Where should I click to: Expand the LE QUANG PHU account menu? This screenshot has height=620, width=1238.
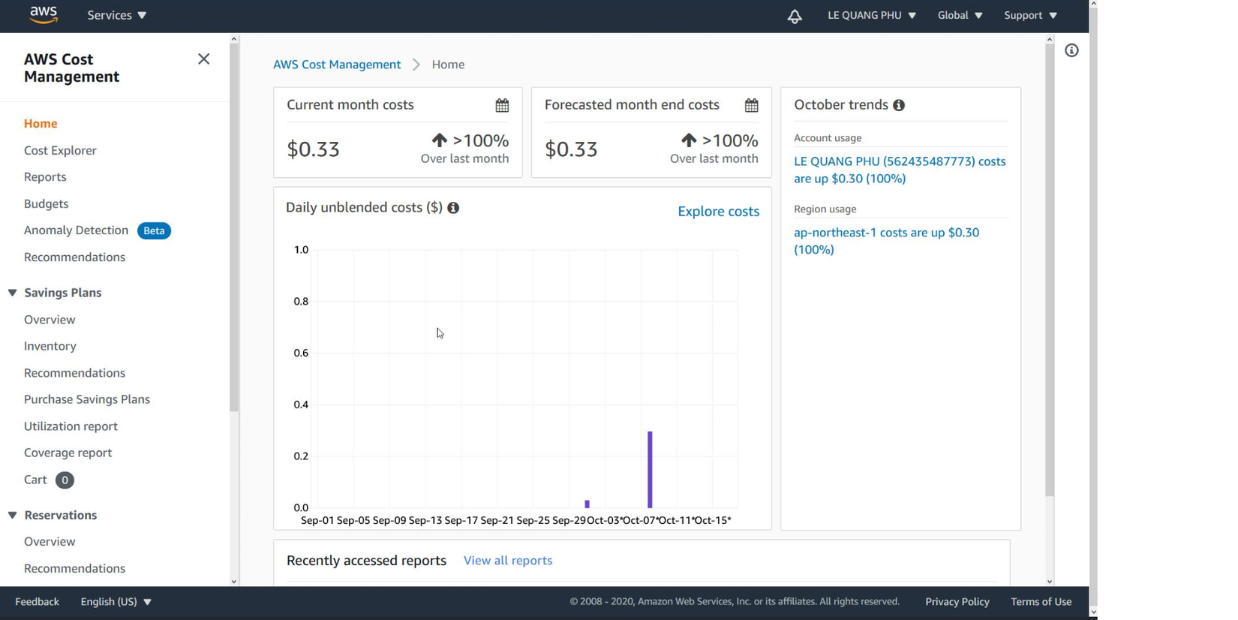click(x=872, y=15)
